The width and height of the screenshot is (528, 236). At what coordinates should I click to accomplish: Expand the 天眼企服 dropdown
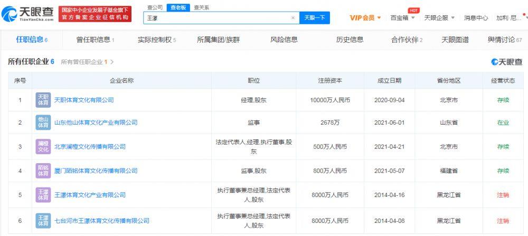(x=439, y=18)
